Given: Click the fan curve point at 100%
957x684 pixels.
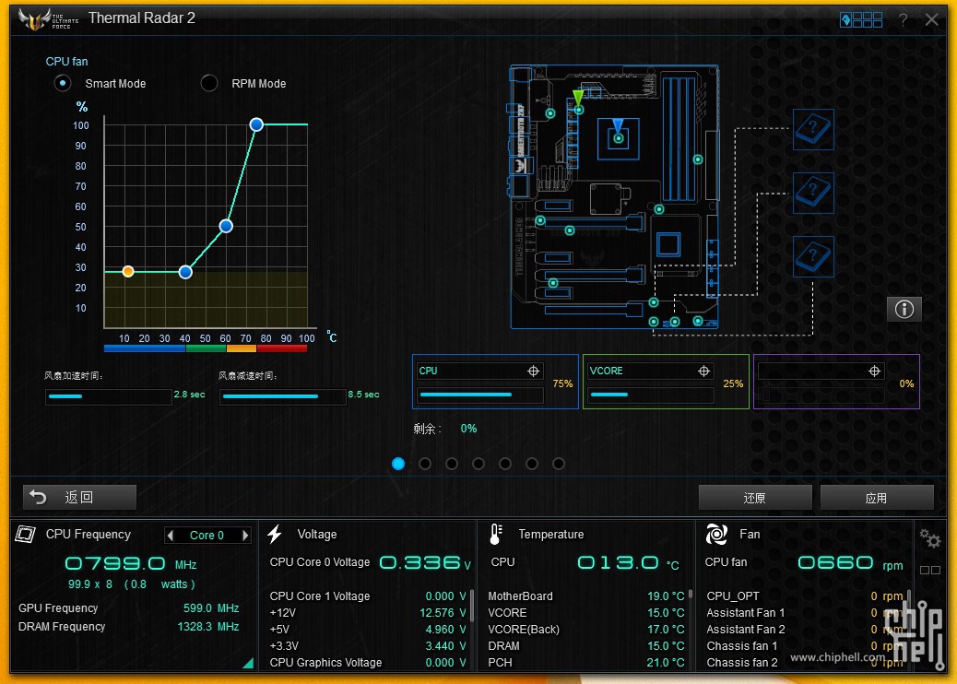Looking at the screenshot, I should coord(256,124).
